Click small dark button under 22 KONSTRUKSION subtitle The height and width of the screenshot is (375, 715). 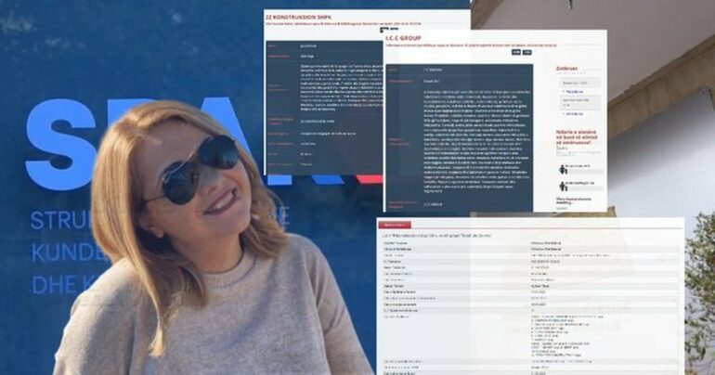pos(382,30)
